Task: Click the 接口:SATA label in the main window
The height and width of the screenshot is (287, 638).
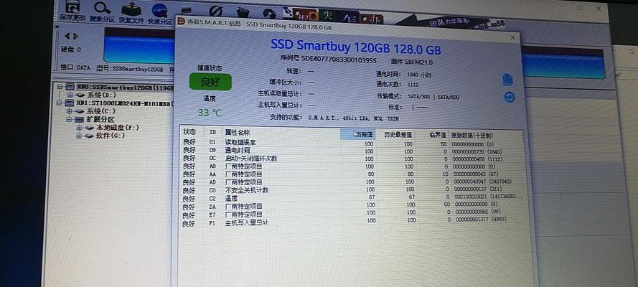Action: tap(75, 68)
